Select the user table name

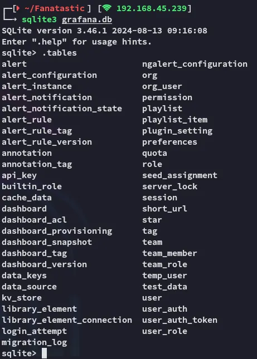(152, 298)
